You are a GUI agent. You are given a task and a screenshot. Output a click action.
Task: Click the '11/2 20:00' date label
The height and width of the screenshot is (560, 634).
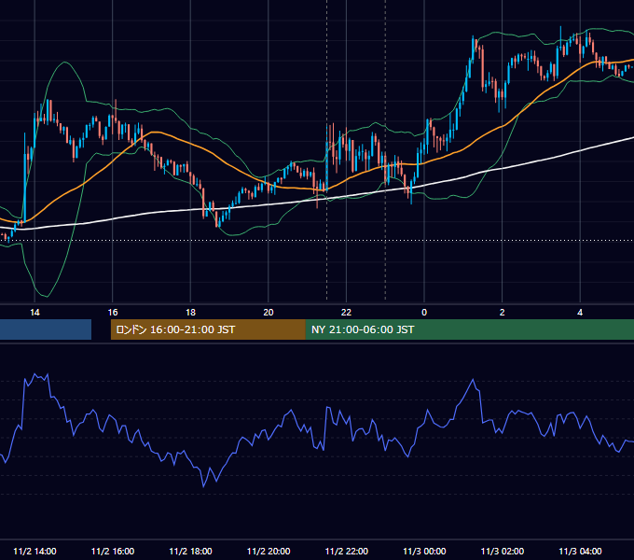click(x=269, y=552)
